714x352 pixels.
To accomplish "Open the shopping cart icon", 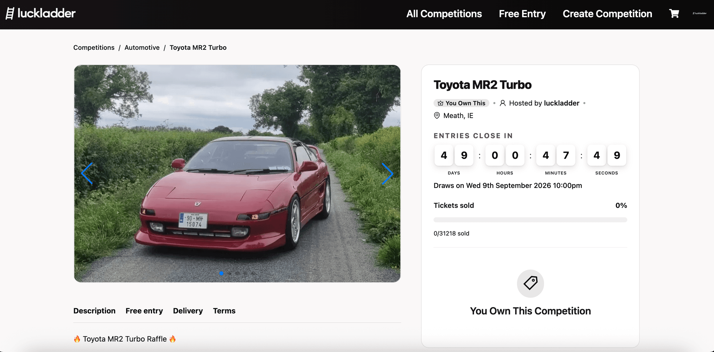I will [x=674, y=14].
